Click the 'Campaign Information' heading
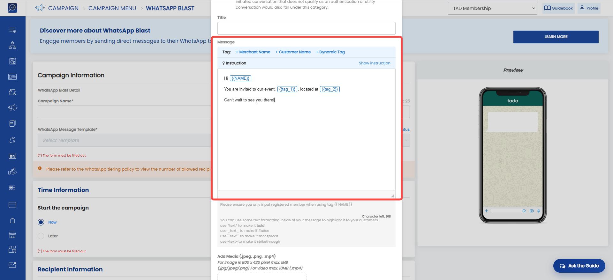The height and width of the screenshot is (280, 613). 71,75
